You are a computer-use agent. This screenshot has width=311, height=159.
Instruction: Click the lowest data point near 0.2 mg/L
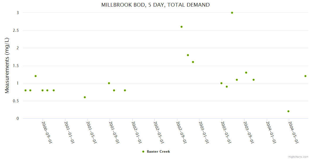[288, 111]
